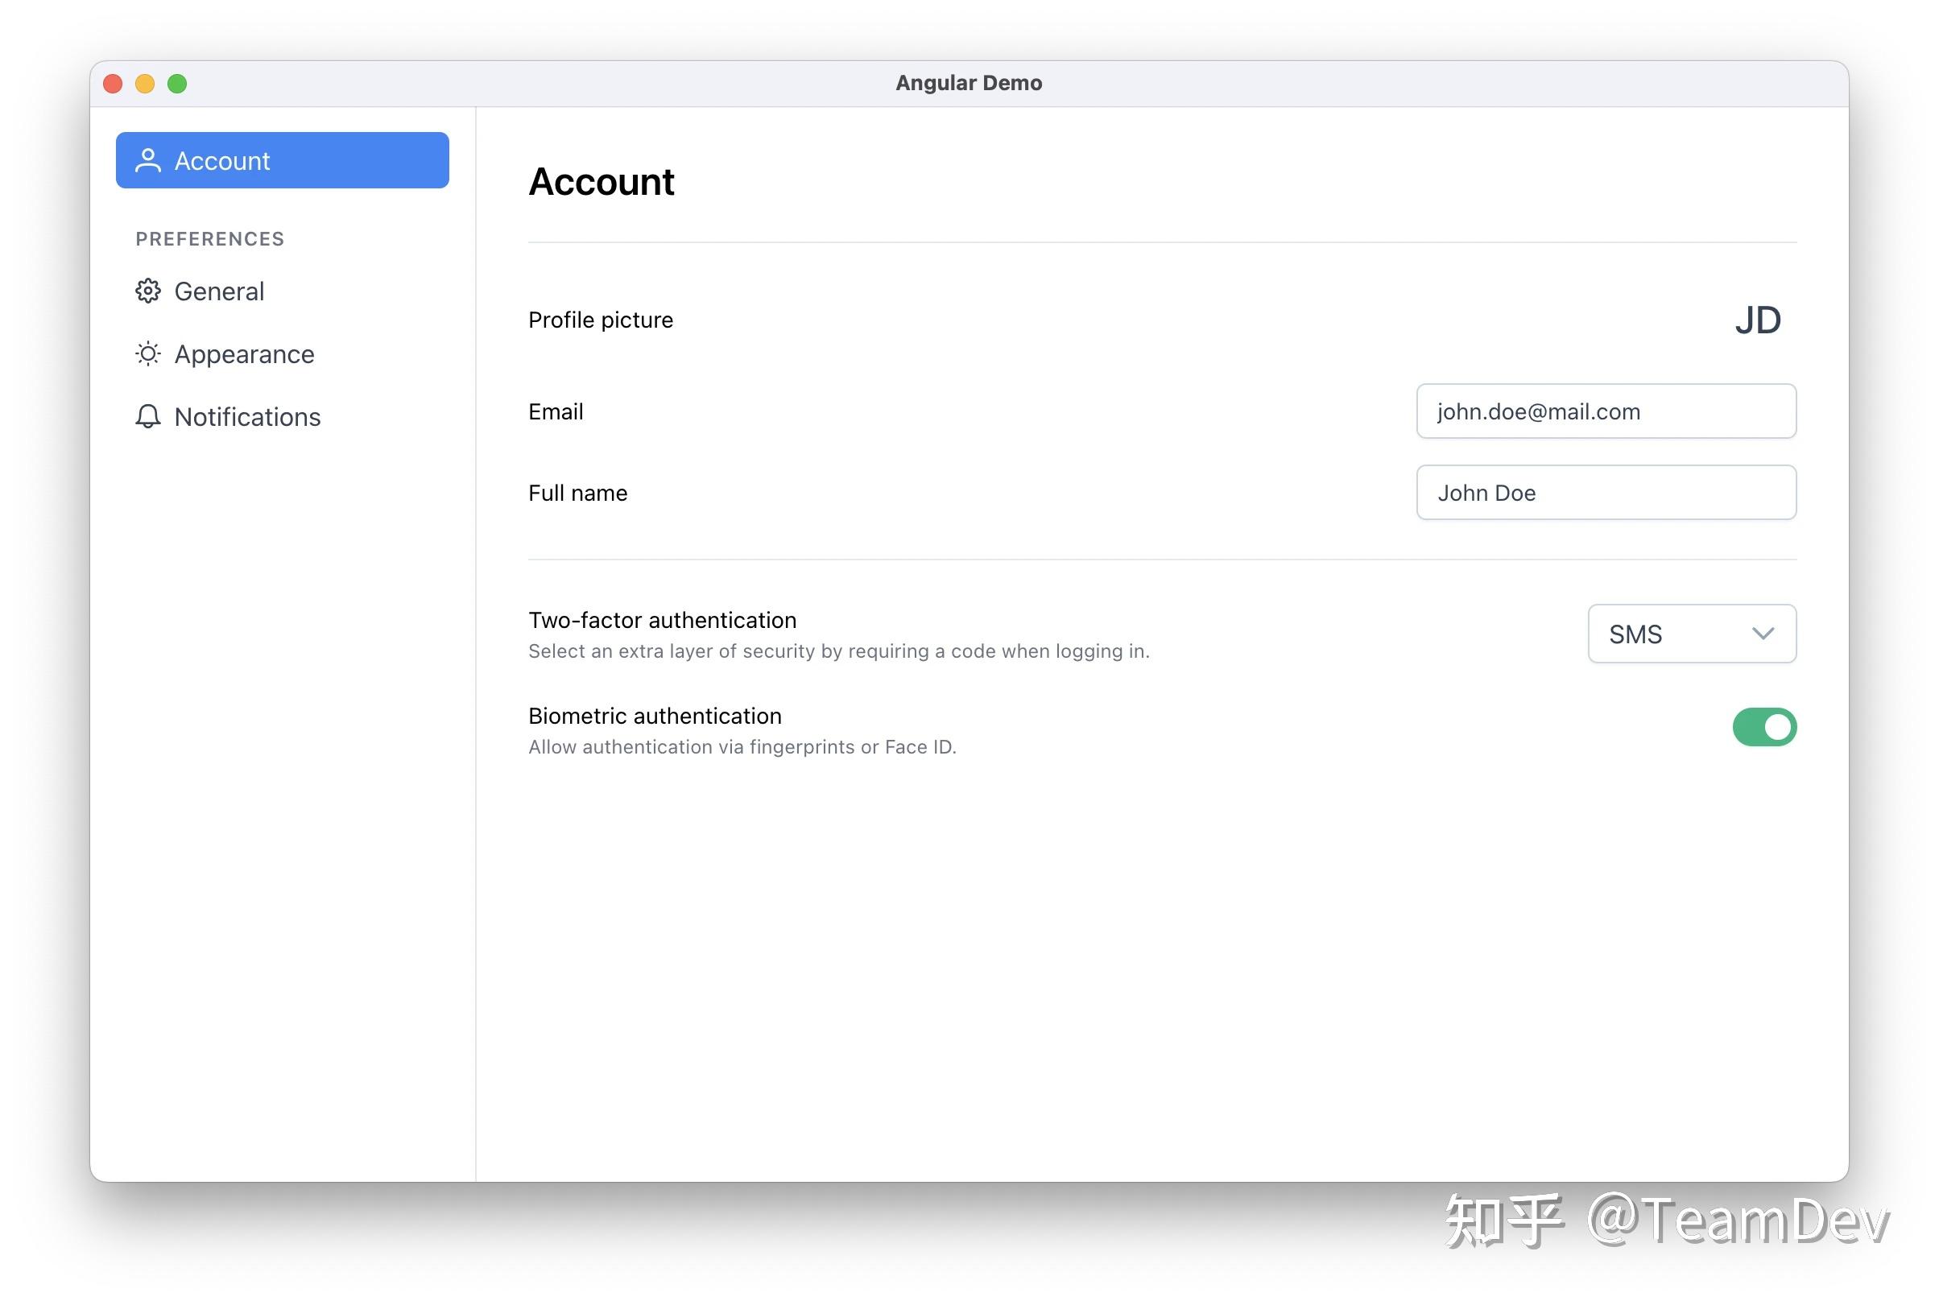Click the Appearance sun icon
Screen dimensions: 1939x1301
pos(147,354)
